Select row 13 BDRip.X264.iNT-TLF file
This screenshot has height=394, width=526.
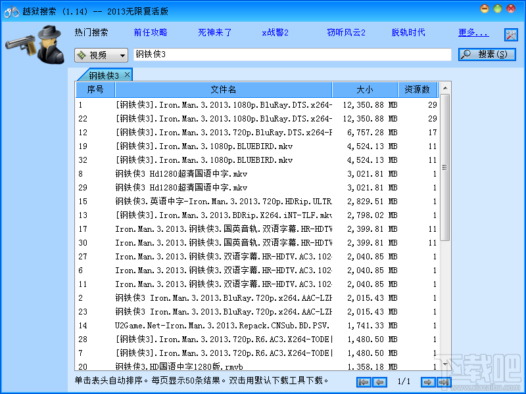(x=258, y=215)
